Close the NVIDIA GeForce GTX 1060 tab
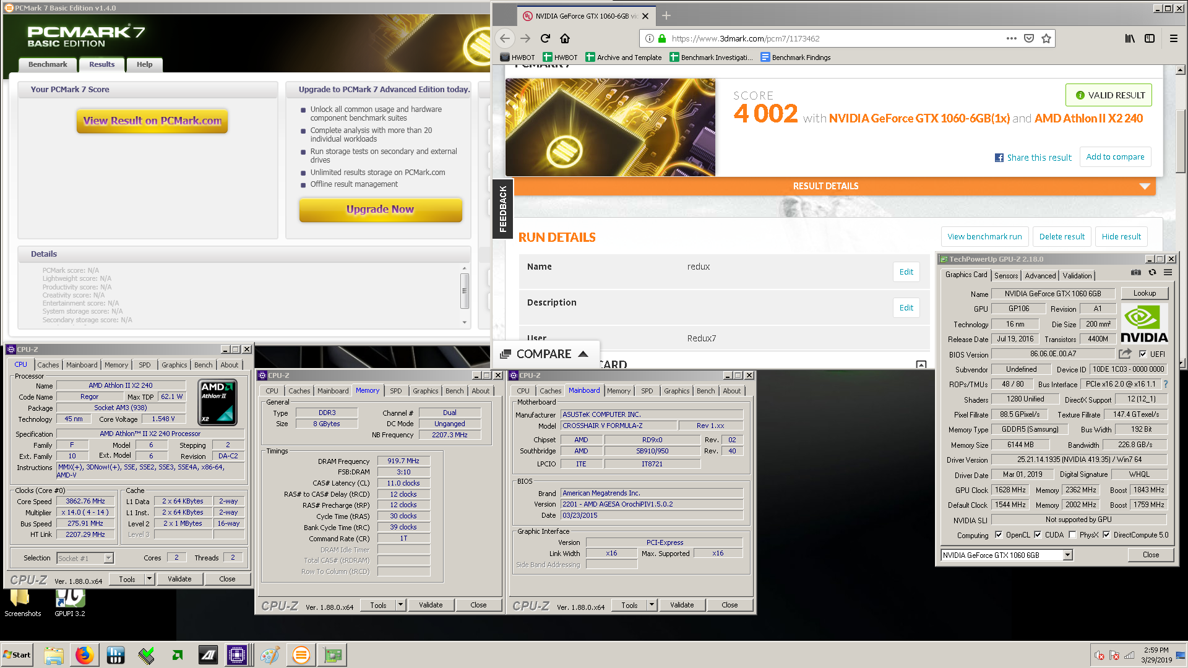The height and width of the screenshot is (668, 1188). pos(645,16)
